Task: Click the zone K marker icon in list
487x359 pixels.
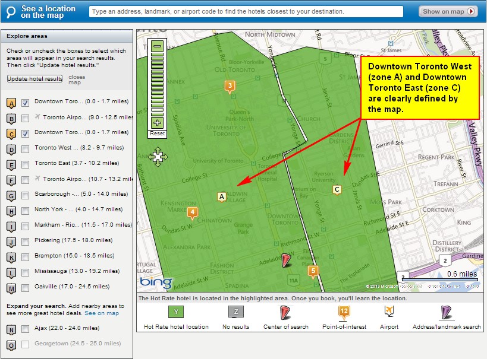Action: pos(11,258)
